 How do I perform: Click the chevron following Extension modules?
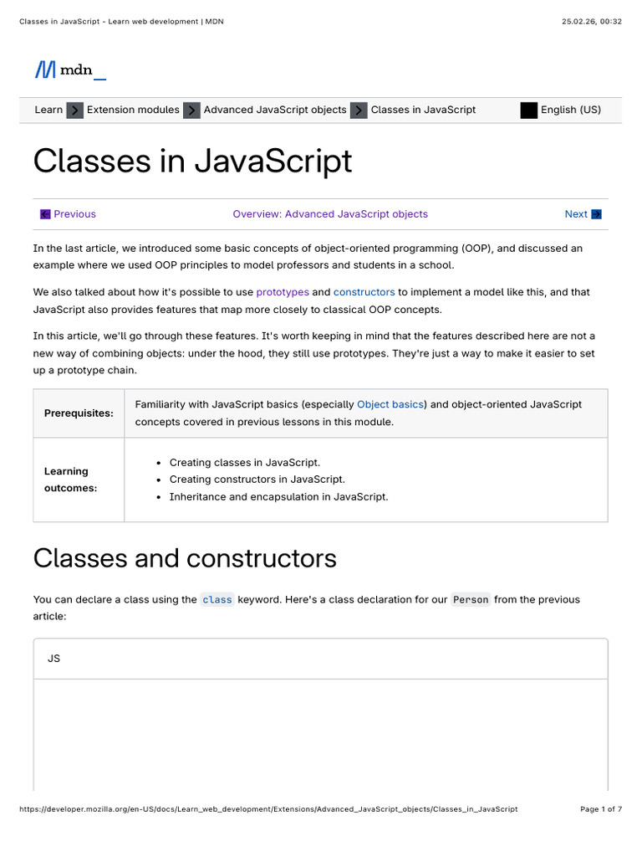tap(191, 110)
